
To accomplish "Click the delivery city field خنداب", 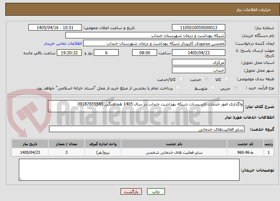I will [199, 70].
